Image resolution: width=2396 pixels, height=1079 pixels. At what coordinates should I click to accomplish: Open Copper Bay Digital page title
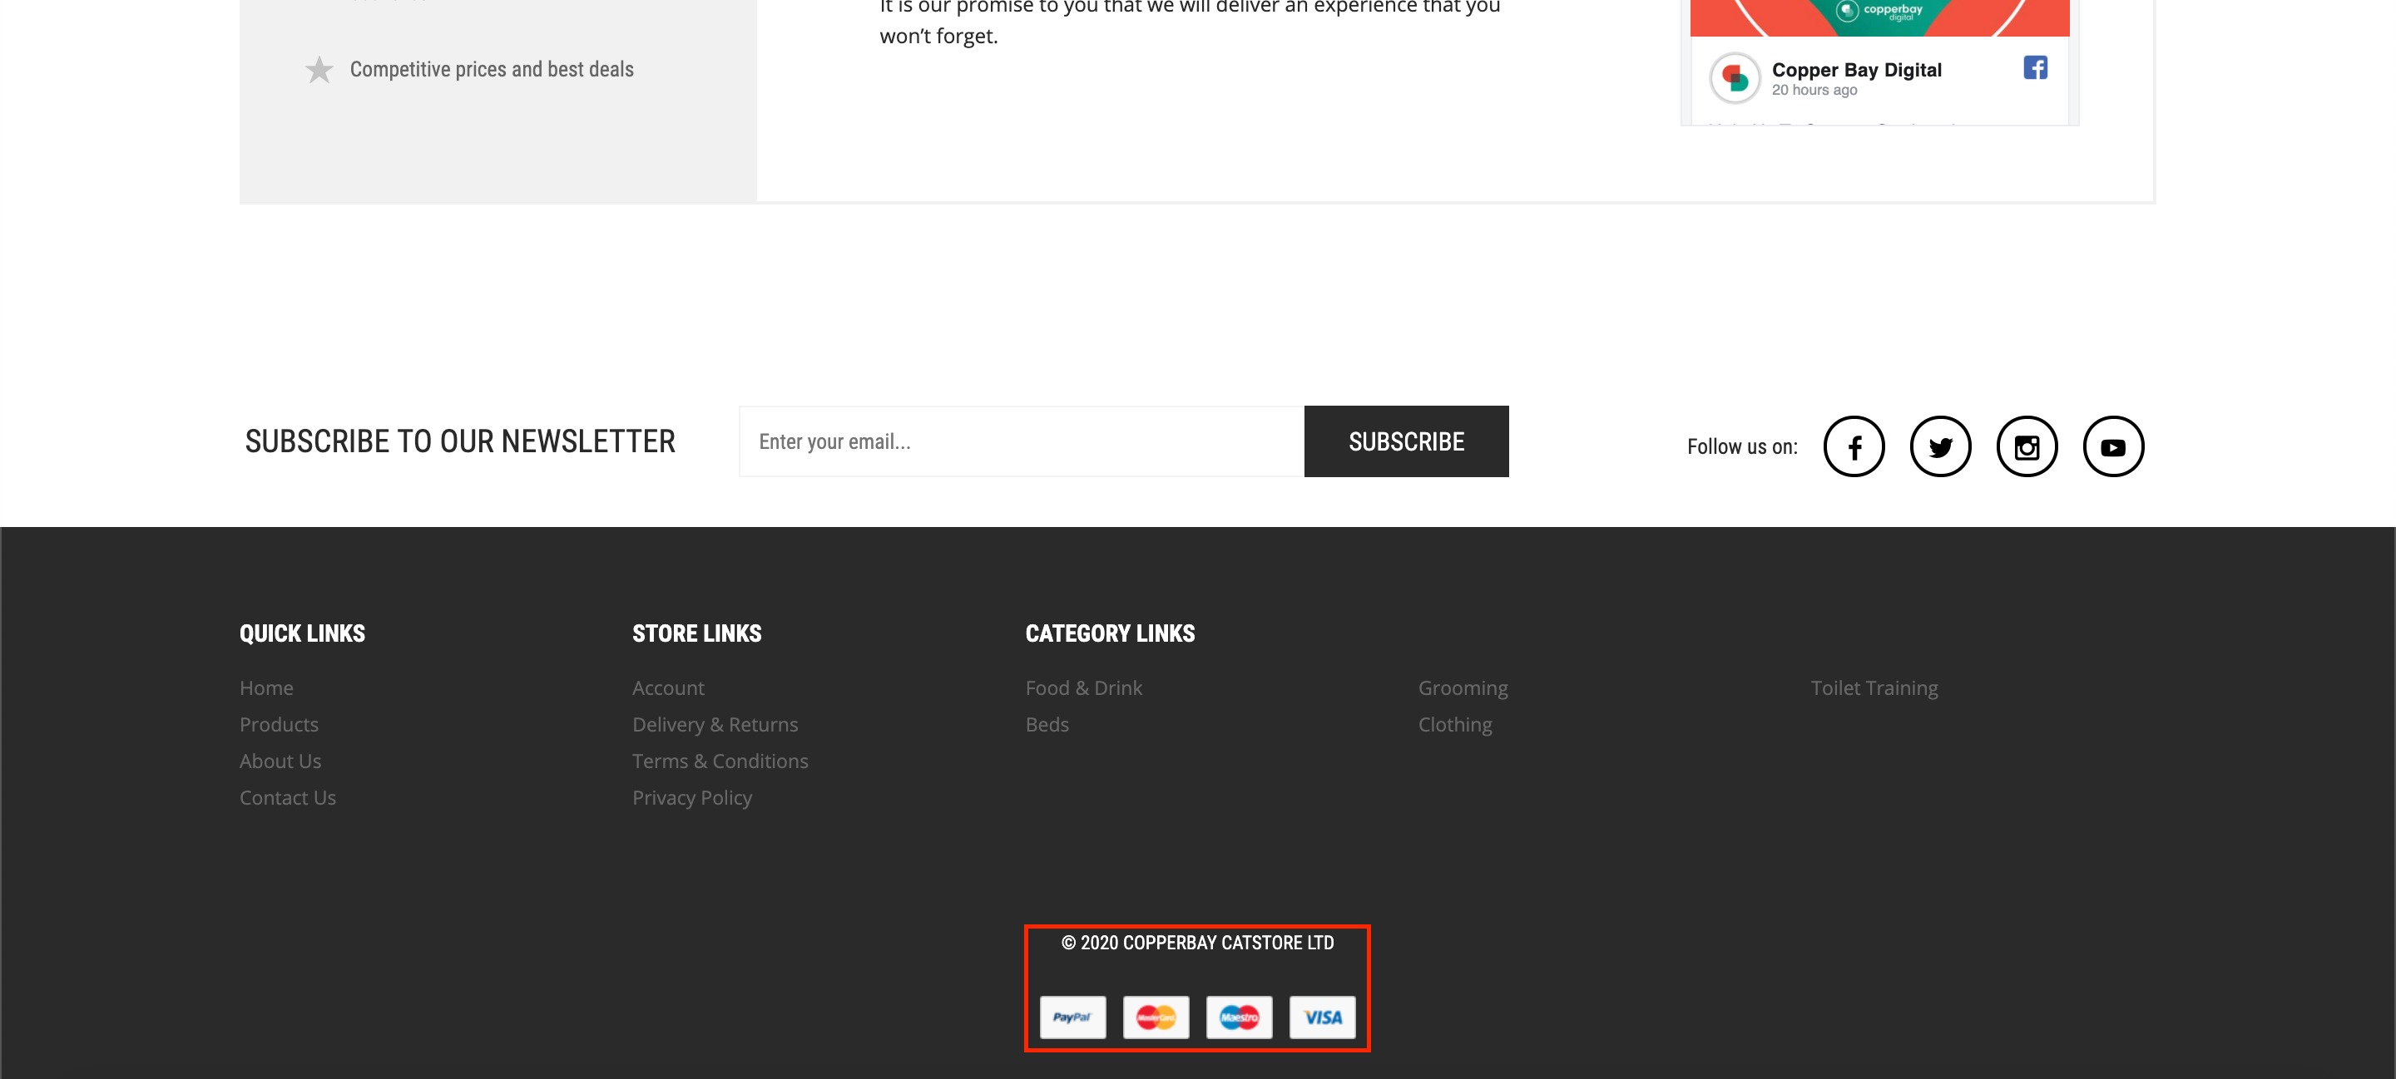coord(1855,70)
